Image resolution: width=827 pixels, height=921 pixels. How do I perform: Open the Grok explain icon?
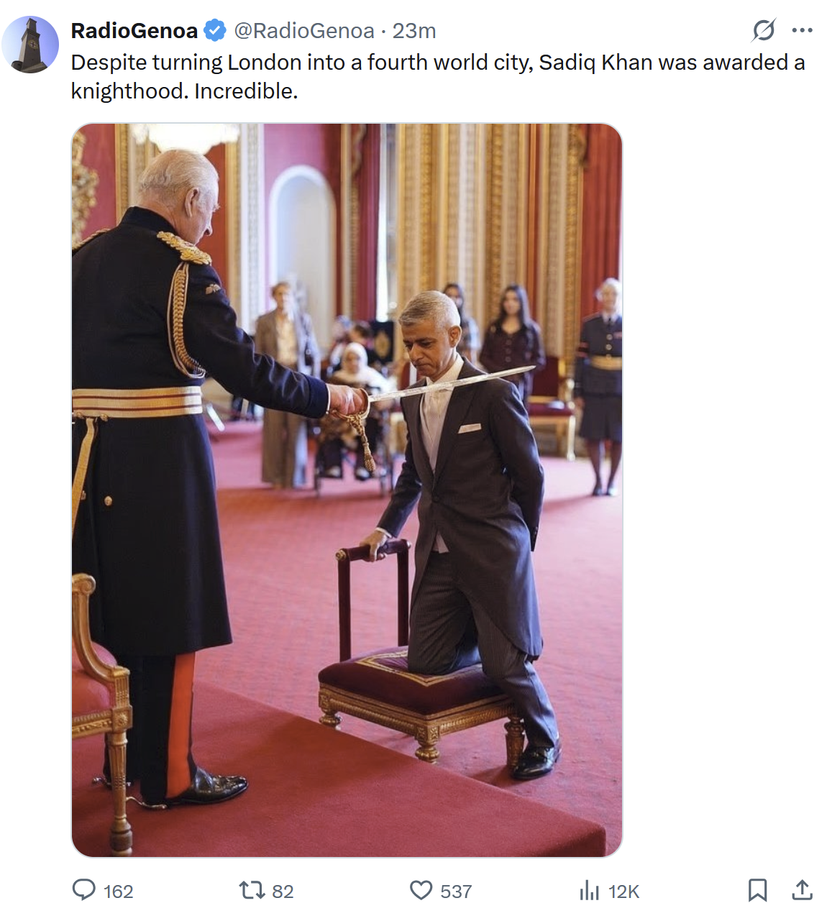[x=764, y=30]
